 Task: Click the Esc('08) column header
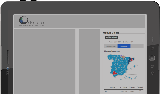point(140,87)
